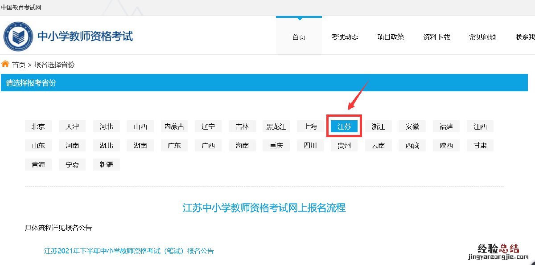
Task: Select 四川 in the province grid
Action: 310,146
